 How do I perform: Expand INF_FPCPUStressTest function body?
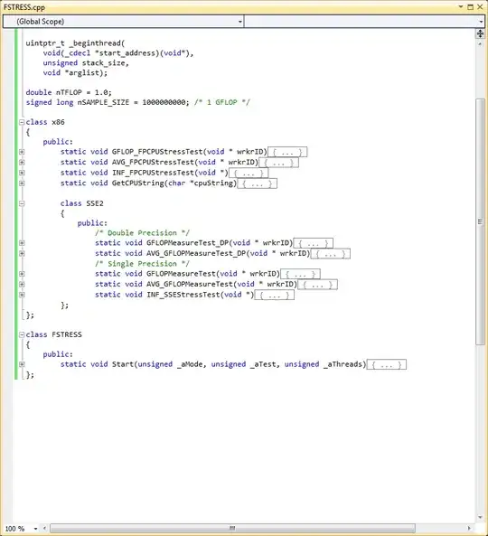[22, 173]
